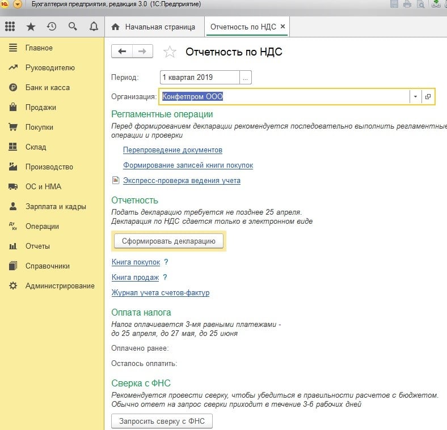Open the Продажи section in sidebar
The width and height of the screenshot is (447, 430).
coord(40,108)
